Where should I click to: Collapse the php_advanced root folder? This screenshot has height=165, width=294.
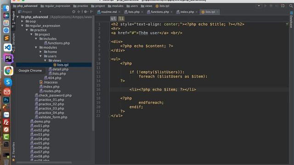pos(17,17)
